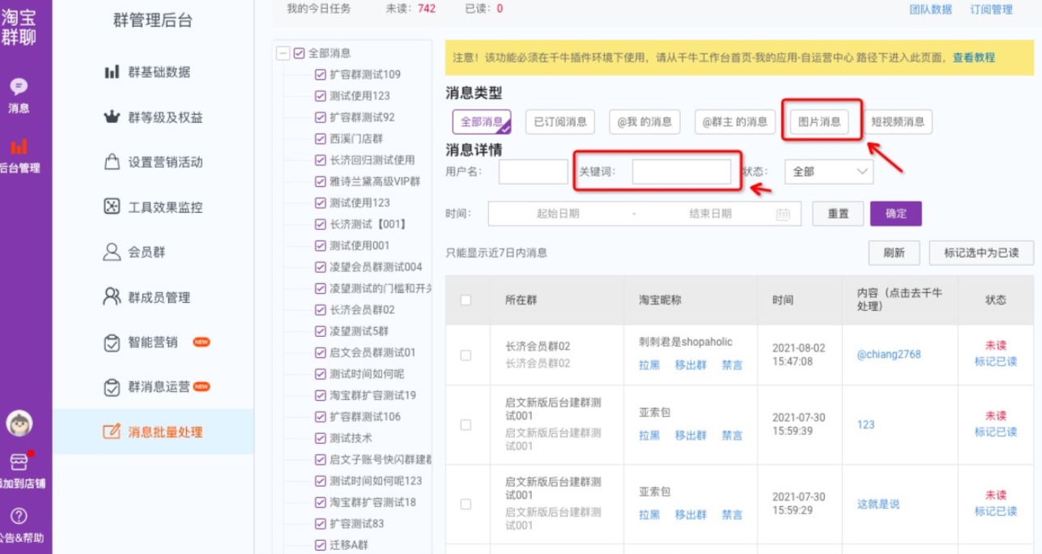Click the purple 确定 confirm button
Image resolution: width=1042 pixels, height=554 pixels.
click(895, 213)
